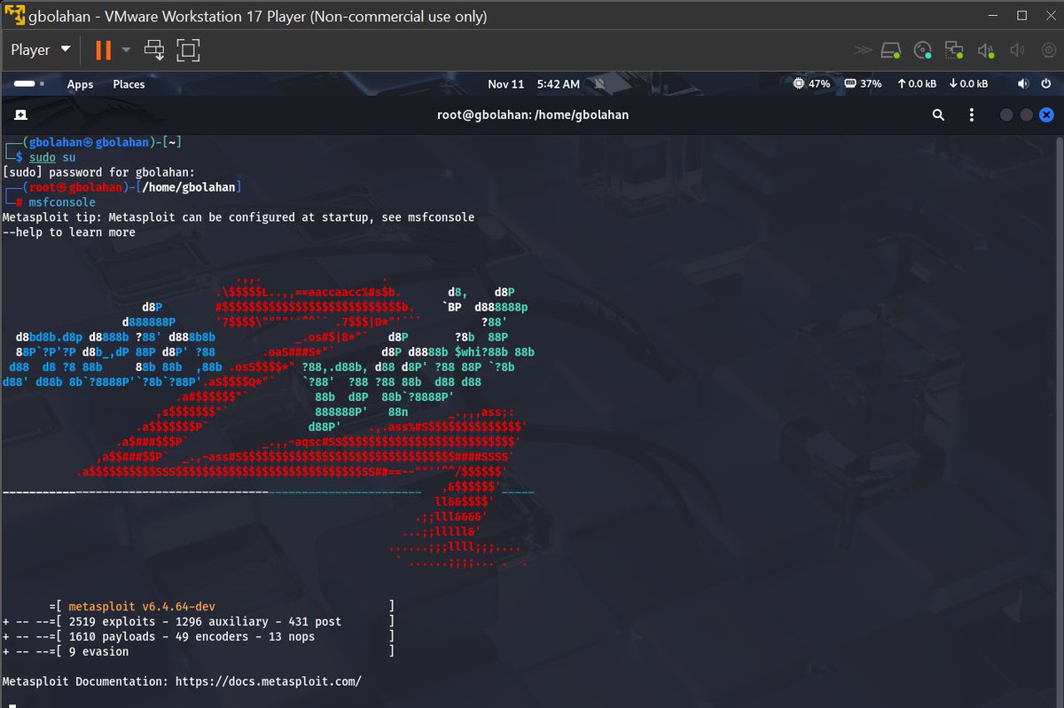Click the Metasploit tip text line
The height and width of the screenshot is (708, 1064).
click(x=239, y=217)
